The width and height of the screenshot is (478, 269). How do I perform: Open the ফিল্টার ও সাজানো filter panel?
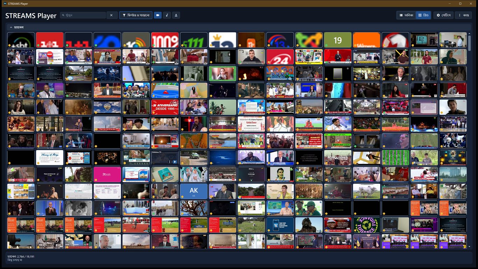tap(136, 15)
